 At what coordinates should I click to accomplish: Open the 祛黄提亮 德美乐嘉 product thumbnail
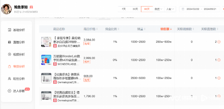pyautogui.click(x=46, y=78)
